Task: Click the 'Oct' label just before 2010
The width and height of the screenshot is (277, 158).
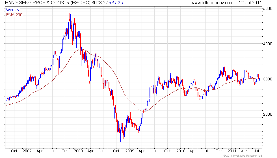Action: click(x=167, y=151)
